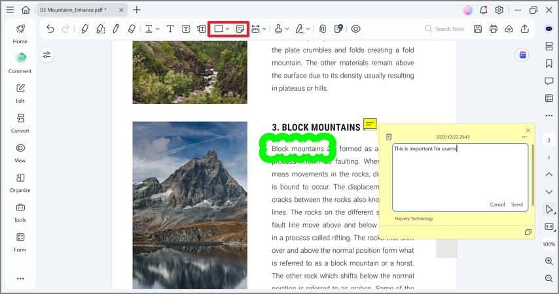Open the AI assistant floating button
The height and width of the screenshot is (294, 559).
point(522,55)
